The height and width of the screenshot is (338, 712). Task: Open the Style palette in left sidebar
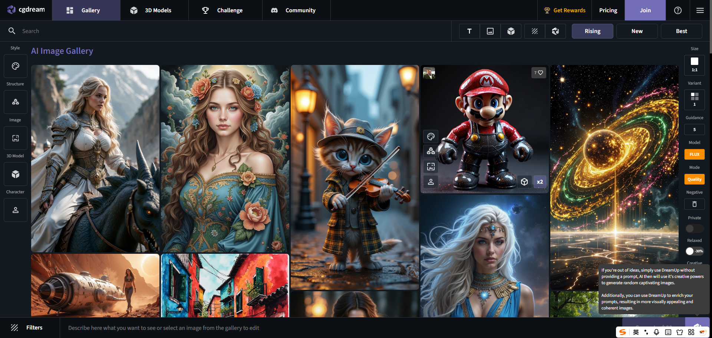pos(15,66)
